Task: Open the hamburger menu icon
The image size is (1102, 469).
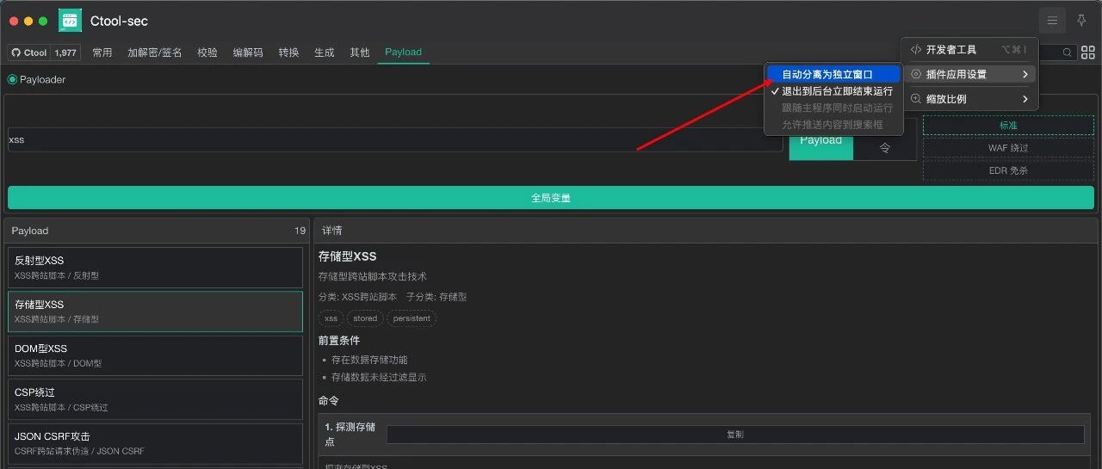Action: coord(1052,21)
